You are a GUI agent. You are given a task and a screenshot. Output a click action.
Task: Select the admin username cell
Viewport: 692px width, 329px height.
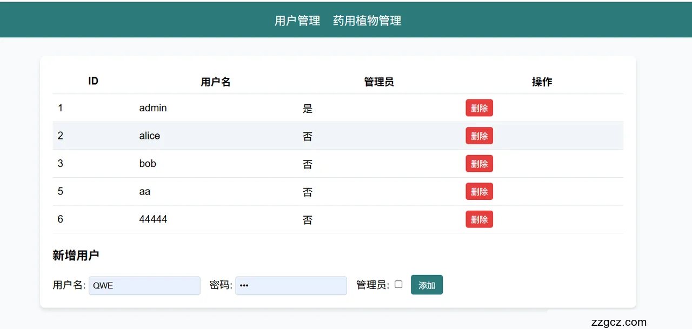pyautogui.click(x=153, y=108)
